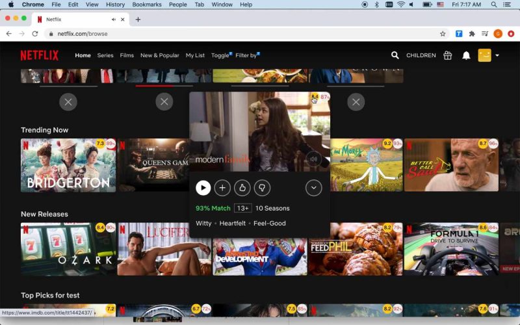Open the Rick and Morty thumbnail

click(366, 165)
